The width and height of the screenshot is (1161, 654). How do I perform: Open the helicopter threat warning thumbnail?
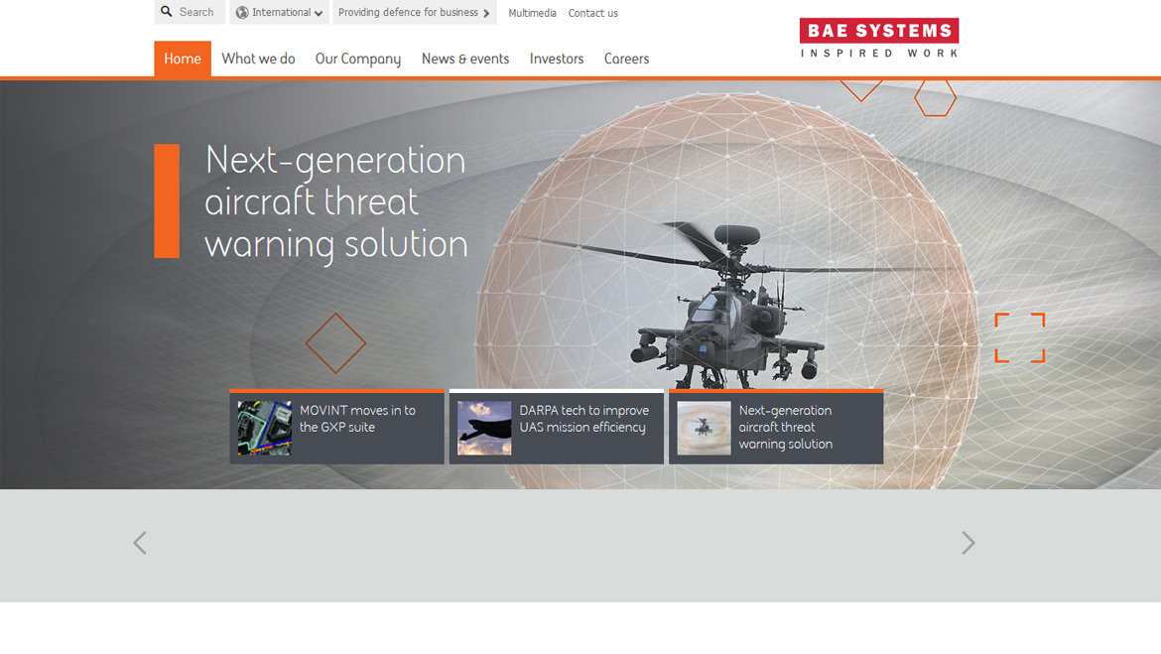point(704,428)
